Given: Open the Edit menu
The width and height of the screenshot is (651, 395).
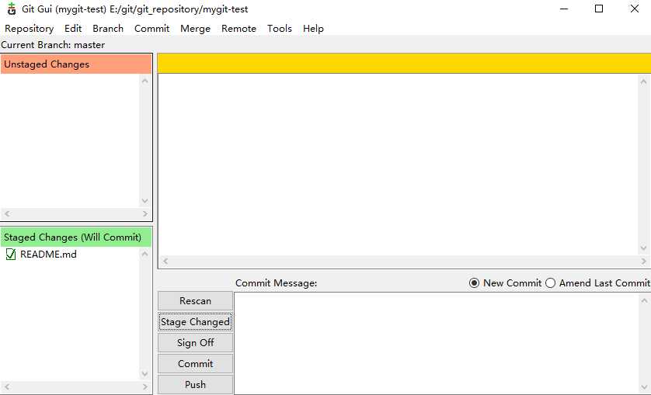Looking at the screenshot, I should 73,29.
